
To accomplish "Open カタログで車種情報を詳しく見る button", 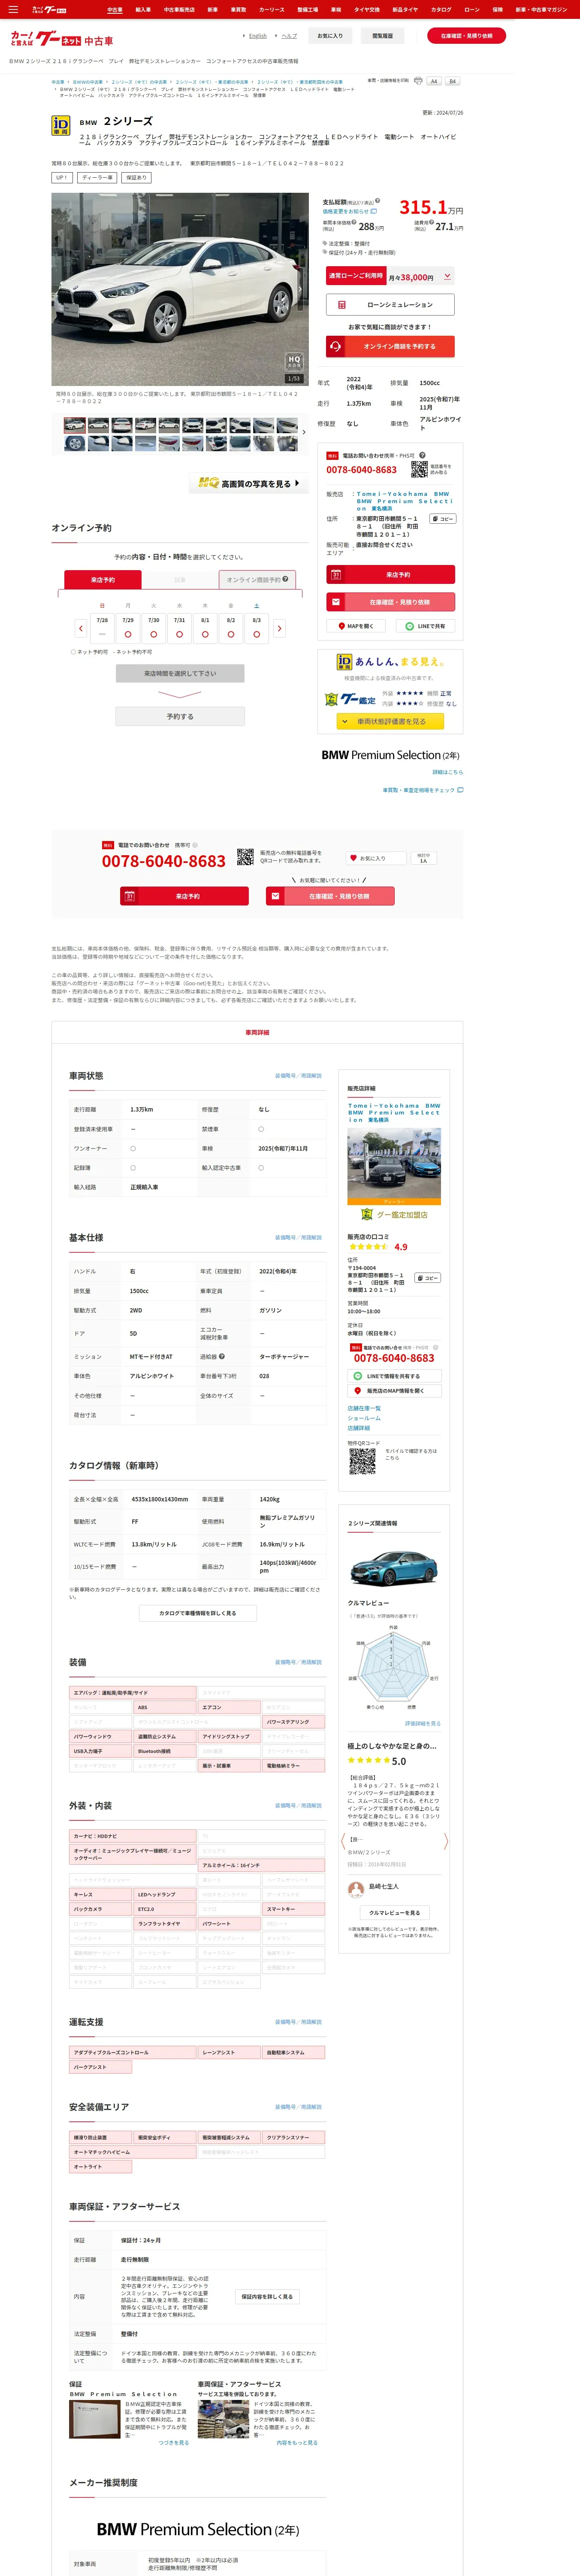I will click(198, 1613).
